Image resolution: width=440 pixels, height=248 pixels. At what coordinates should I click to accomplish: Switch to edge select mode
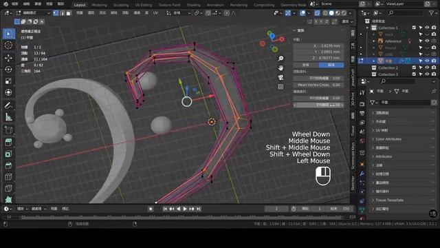(x=62, y=13)
